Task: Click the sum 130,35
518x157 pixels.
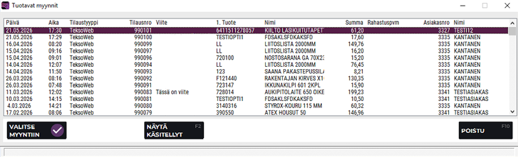Action: click(356, 78)
